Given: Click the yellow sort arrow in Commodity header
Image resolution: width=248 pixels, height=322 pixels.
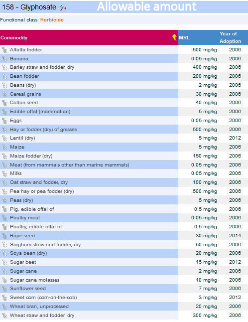Looking at the screenshot, I should pyautogui.click(x=174, y=37).
